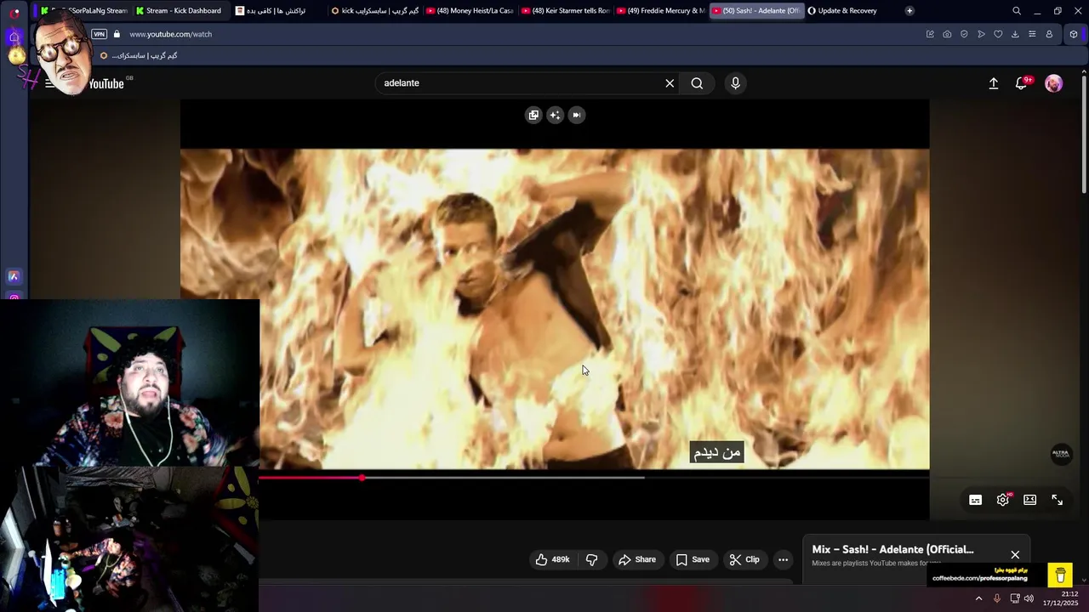
Task: Open the video settings gear
Action: (1003, 500)
